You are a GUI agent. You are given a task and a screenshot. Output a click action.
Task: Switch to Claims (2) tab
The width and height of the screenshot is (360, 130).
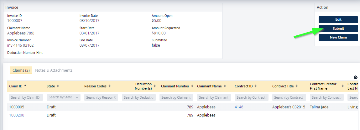[21, 70]
